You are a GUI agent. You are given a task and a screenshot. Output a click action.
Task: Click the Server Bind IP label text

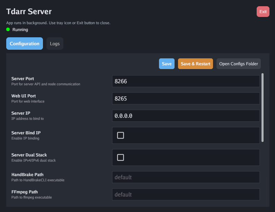point(26,133)
